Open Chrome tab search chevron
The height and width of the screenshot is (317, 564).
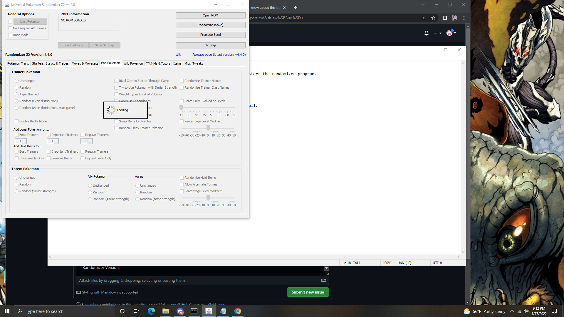pos(423,4)
